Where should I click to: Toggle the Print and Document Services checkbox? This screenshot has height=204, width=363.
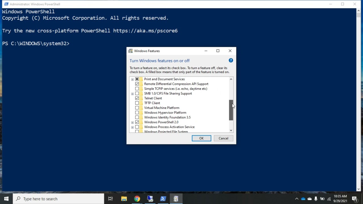137,79
